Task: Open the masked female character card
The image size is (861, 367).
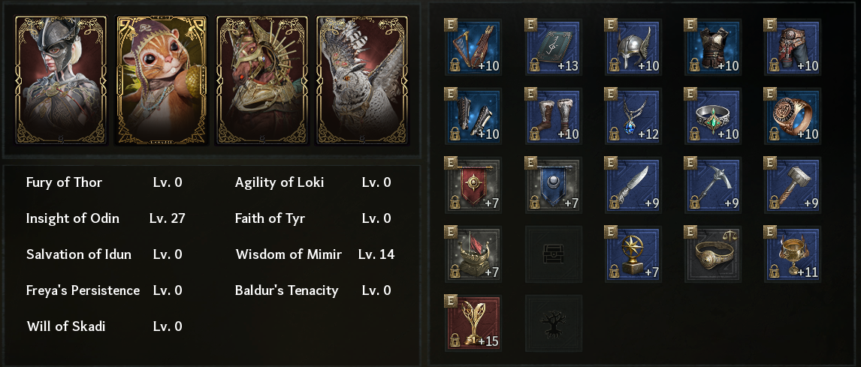Action: click(60, 80)
